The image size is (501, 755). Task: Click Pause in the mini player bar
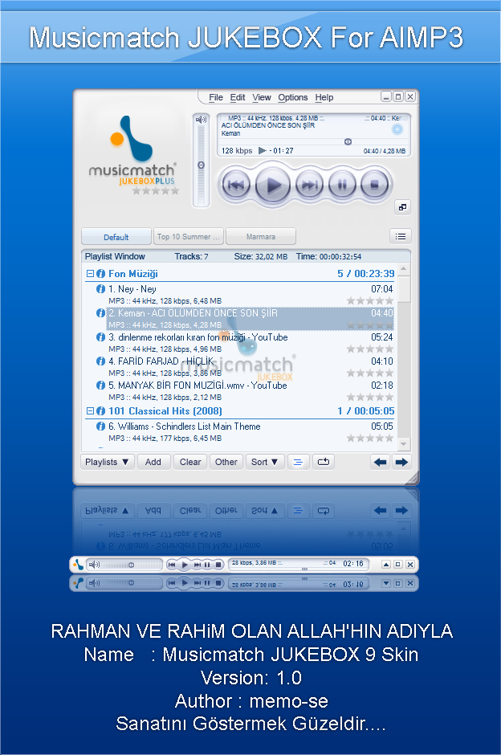[207, 565]
